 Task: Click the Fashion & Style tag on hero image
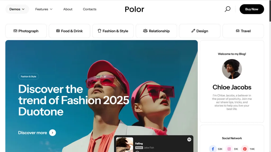coord(29,77)
